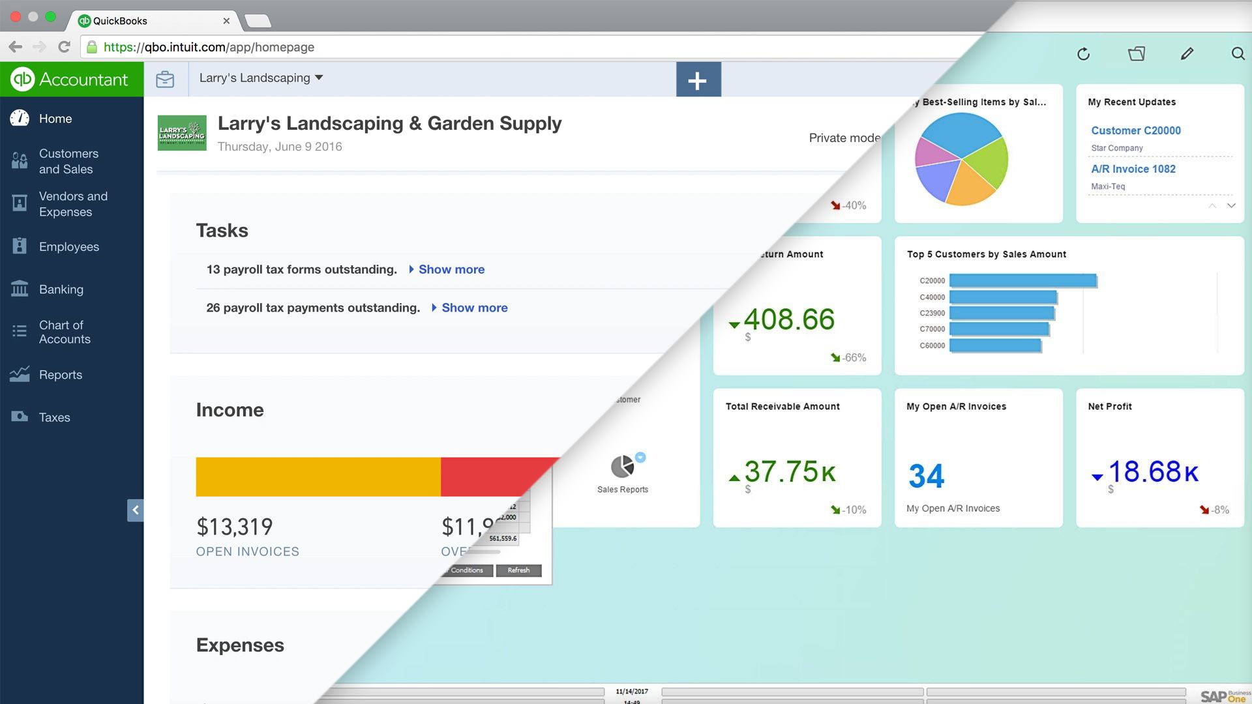This screenshot has width=1252, height=704.
Task: Open the Customer C20000 link
Action: [x=1136, y=130]
